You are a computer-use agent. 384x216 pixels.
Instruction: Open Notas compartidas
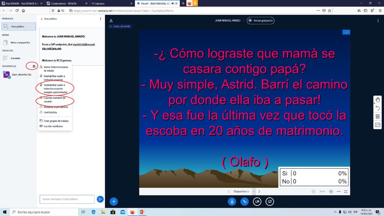19,43
